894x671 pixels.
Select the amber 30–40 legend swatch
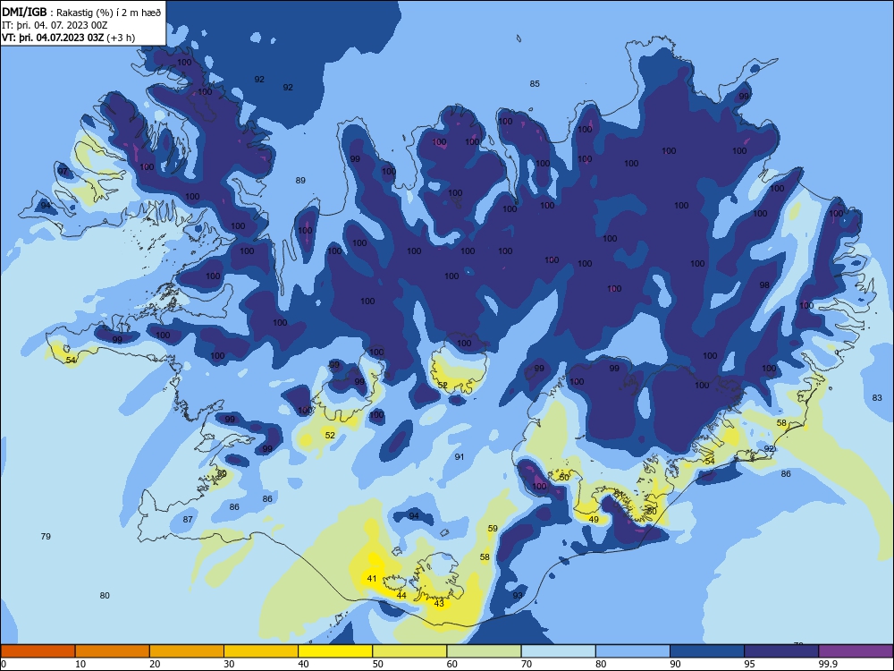pos(261,651)
